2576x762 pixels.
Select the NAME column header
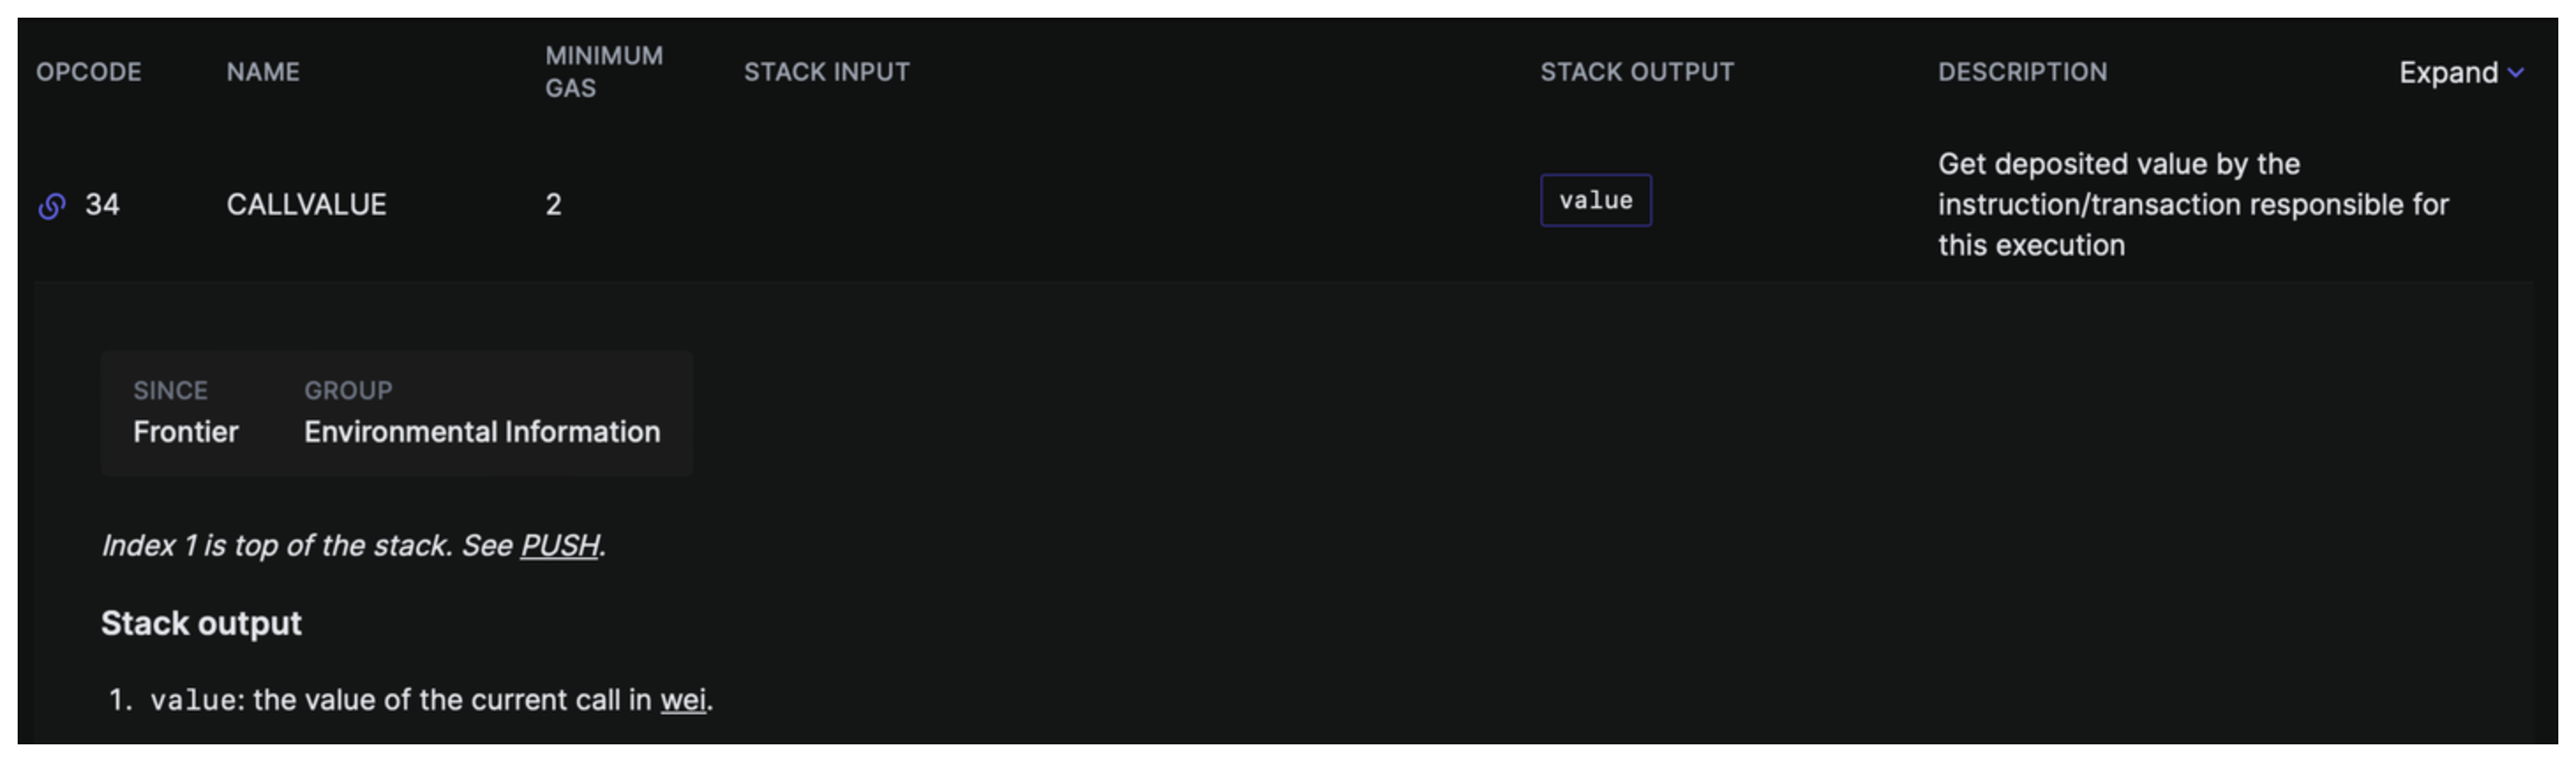[263, 72]
